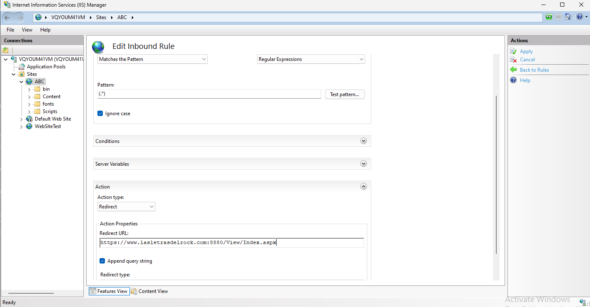Open the File menu
Screen dimensions: 590x307
[10, 30]
